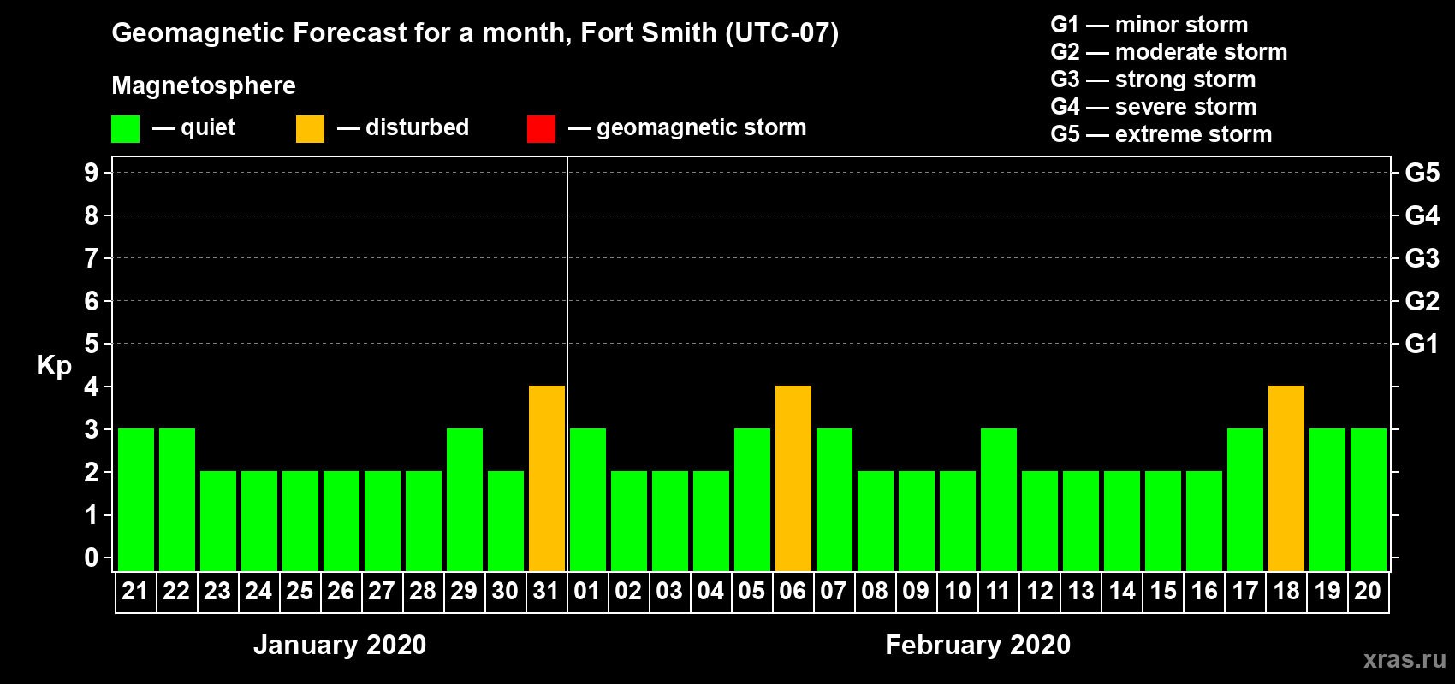Click the chart title Geomagnetic Forecast text
The height and width of the screenshot is (684, 1455).
(x=475, y=33)
